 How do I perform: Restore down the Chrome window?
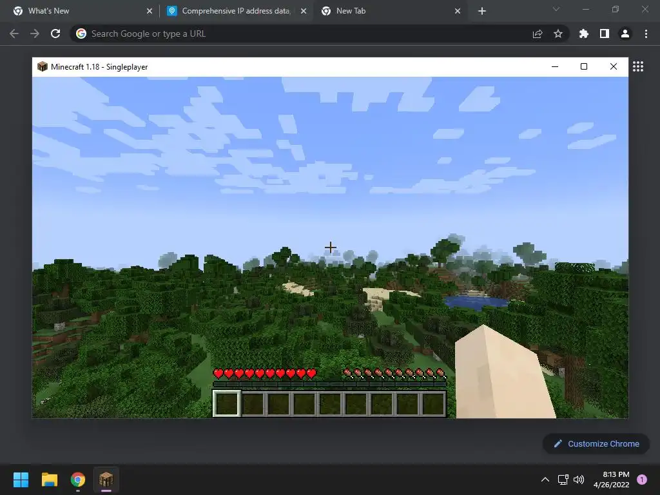(x=616, y=9)
